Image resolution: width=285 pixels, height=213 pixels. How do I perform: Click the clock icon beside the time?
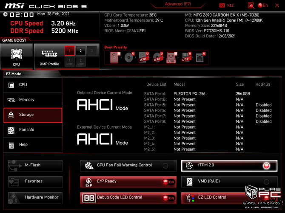(5, 14)
